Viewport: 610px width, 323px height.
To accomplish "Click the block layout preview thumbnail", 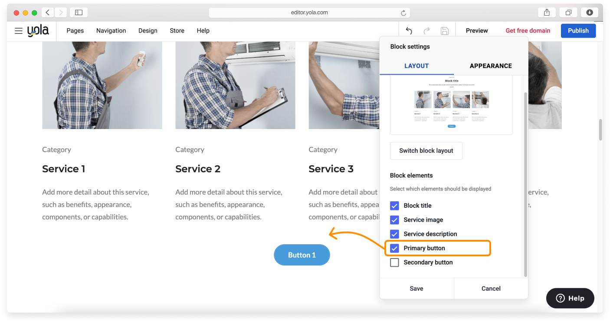I will click(x=451, y=104).
